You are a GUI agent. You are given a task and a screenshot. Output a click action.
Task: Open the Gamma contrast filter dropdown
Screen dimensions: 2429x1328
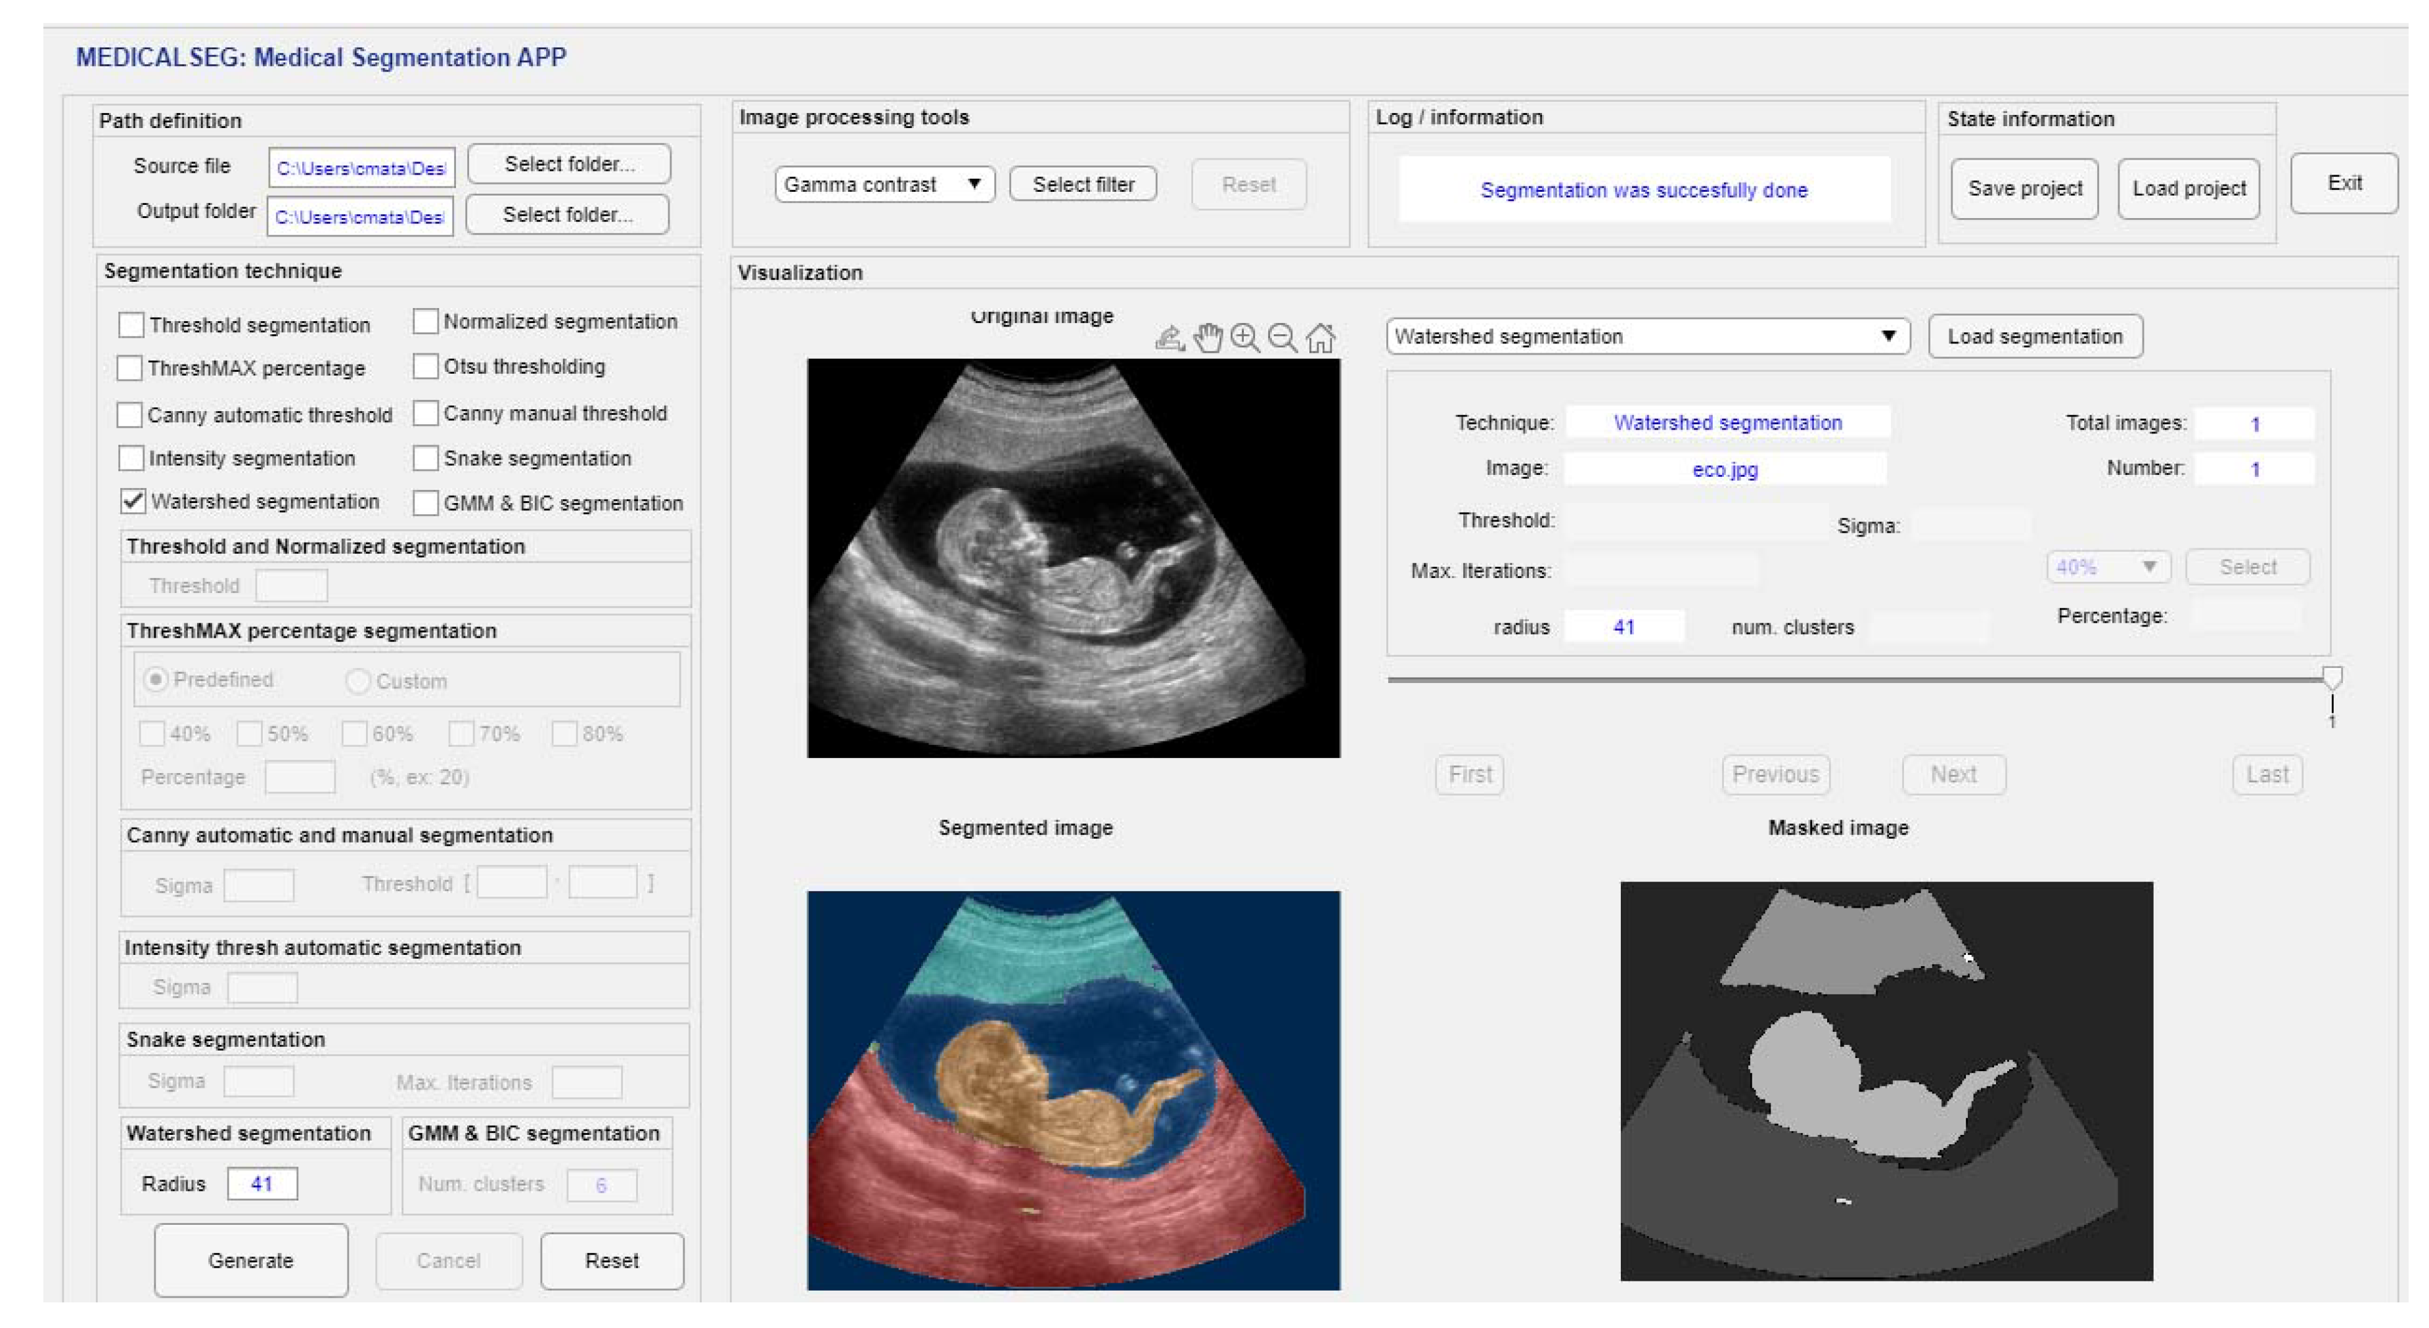(884, 185)
